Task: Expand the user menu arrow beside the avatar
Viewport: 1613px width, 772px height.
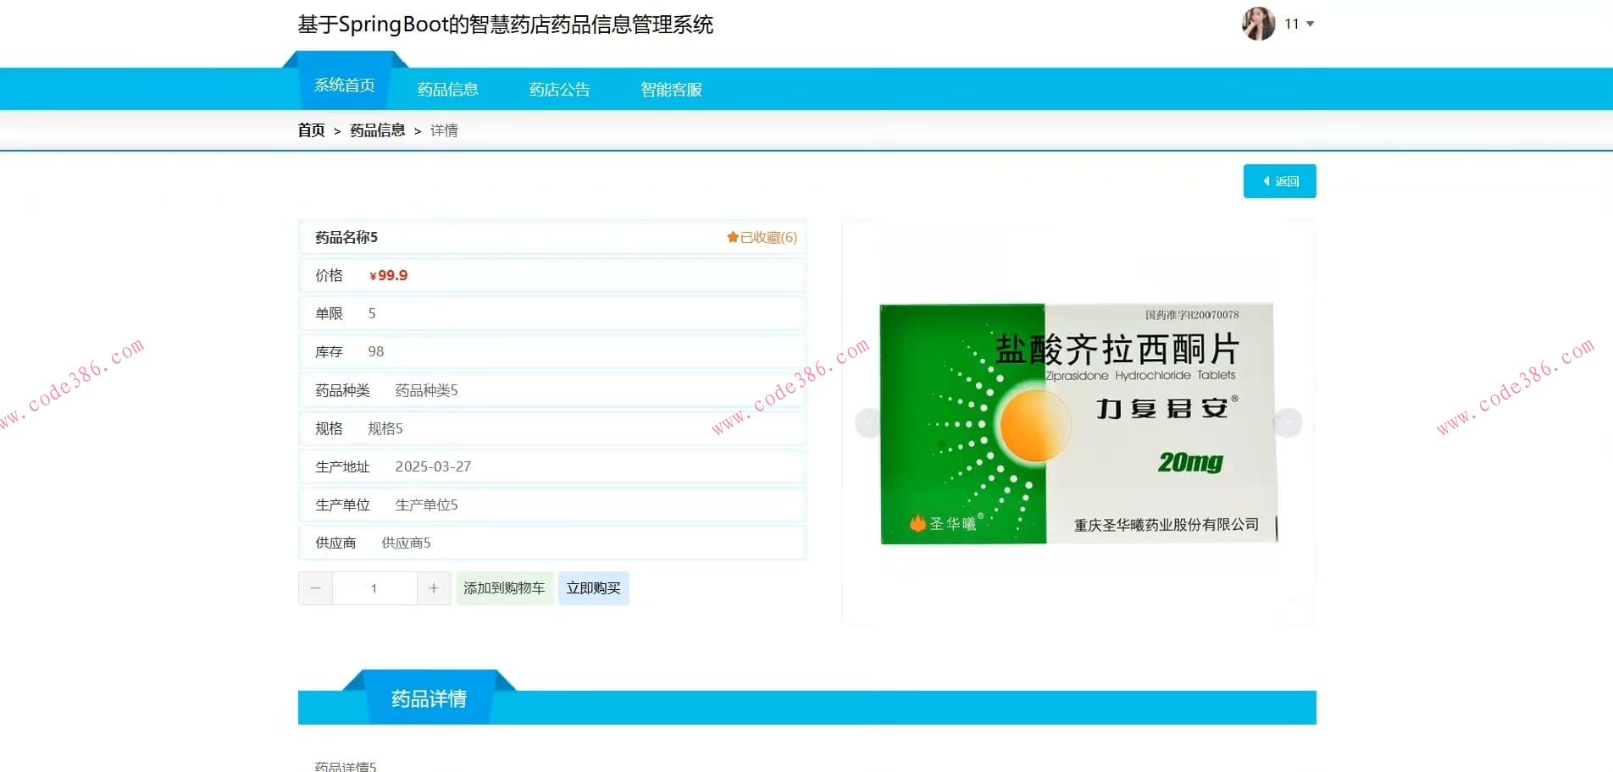Action: click(x=1309, y=24)
